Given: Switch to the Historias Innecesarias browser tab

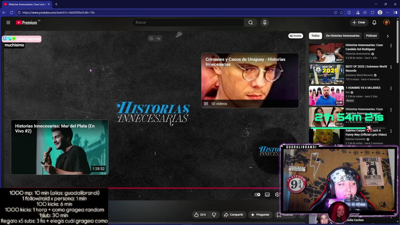Looking at the screenshot, I should (x=27, y=4).
